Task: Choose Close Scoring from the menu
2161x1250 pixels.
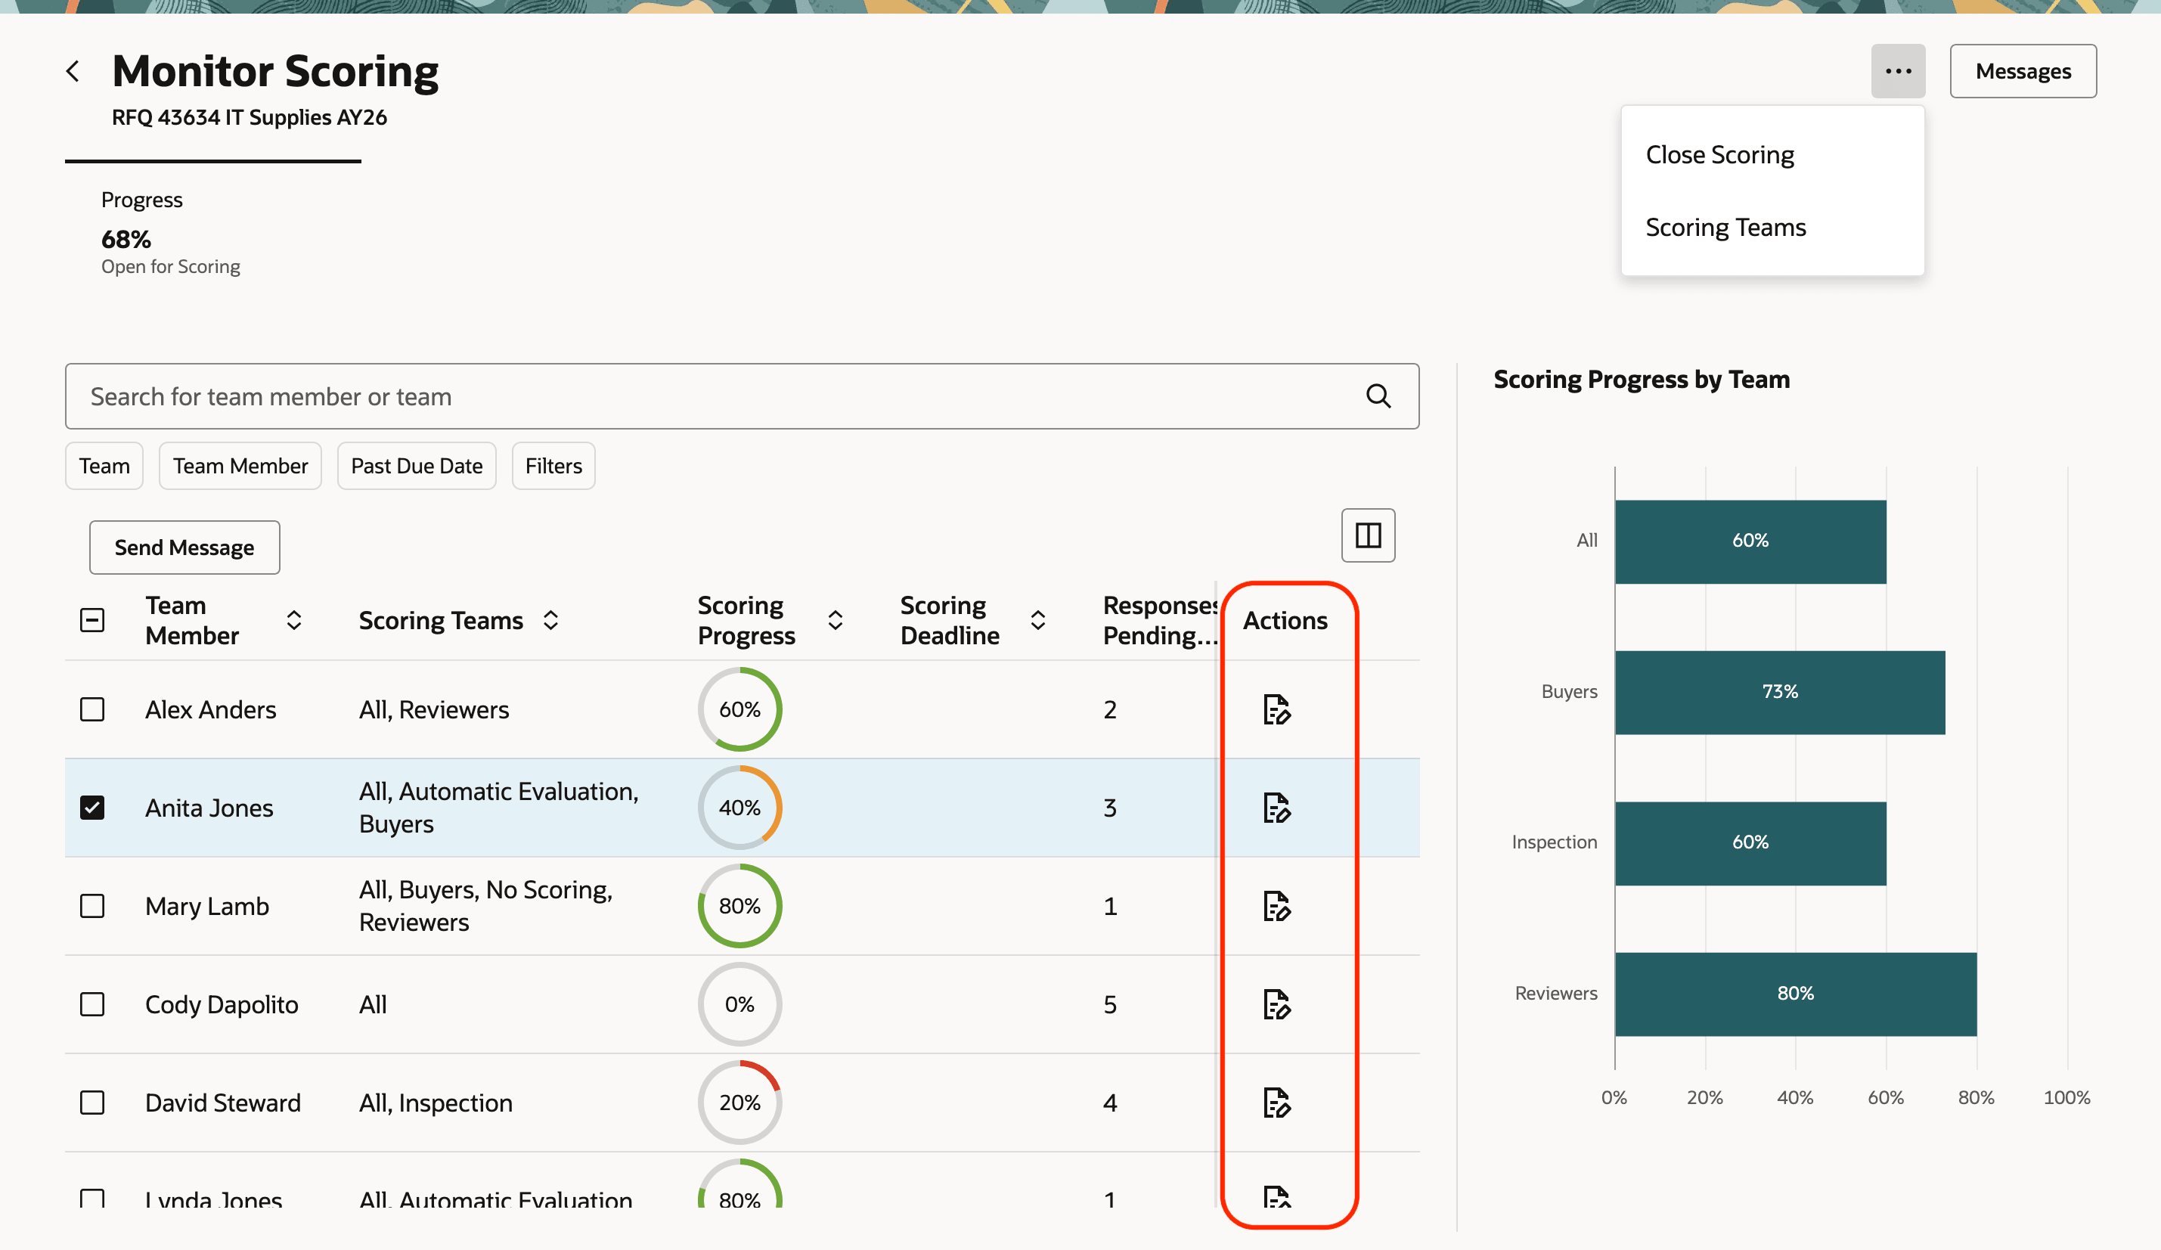Action: point(1719,155)
